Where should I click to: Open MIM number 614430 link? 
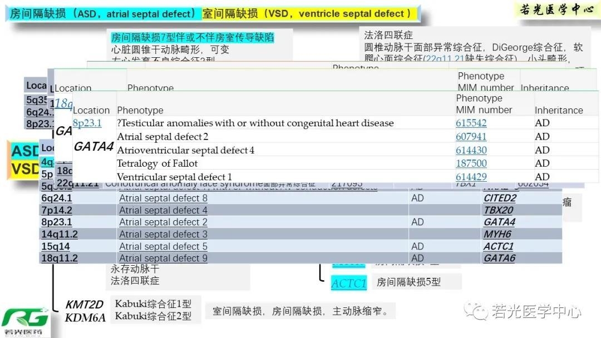[x=471, y=150]
